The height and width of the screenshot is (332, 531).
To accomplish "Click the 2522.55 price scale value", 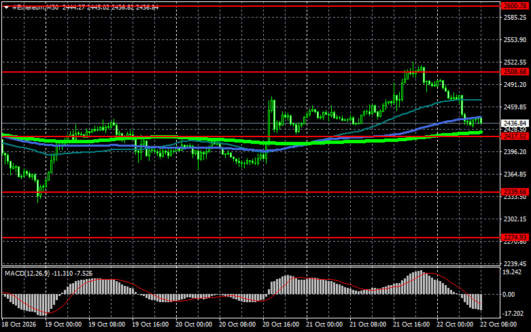I will coord(515,62).
